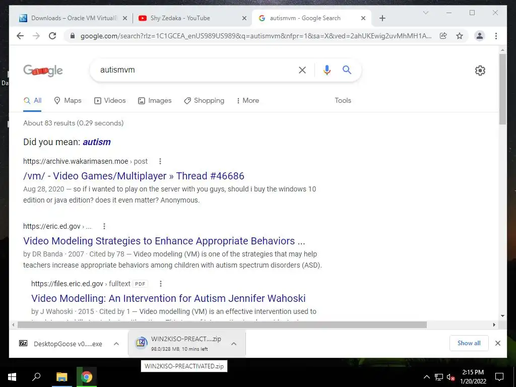Close the autismvm Google Search tab

click(363, 18)
